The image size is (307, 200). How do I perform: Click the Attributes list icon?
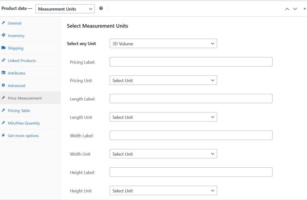click(x=4, y=73)
